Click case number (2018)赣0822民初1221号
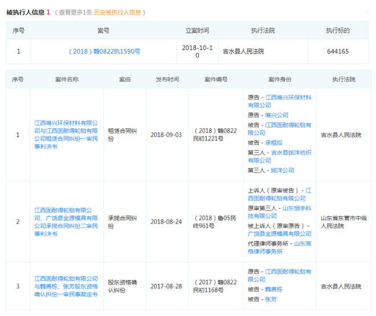376x316 pixels. tap(215, 135)
